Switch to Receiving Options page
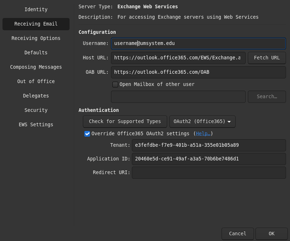The height and width of the screenshot is (241, 290). point(36,38)
